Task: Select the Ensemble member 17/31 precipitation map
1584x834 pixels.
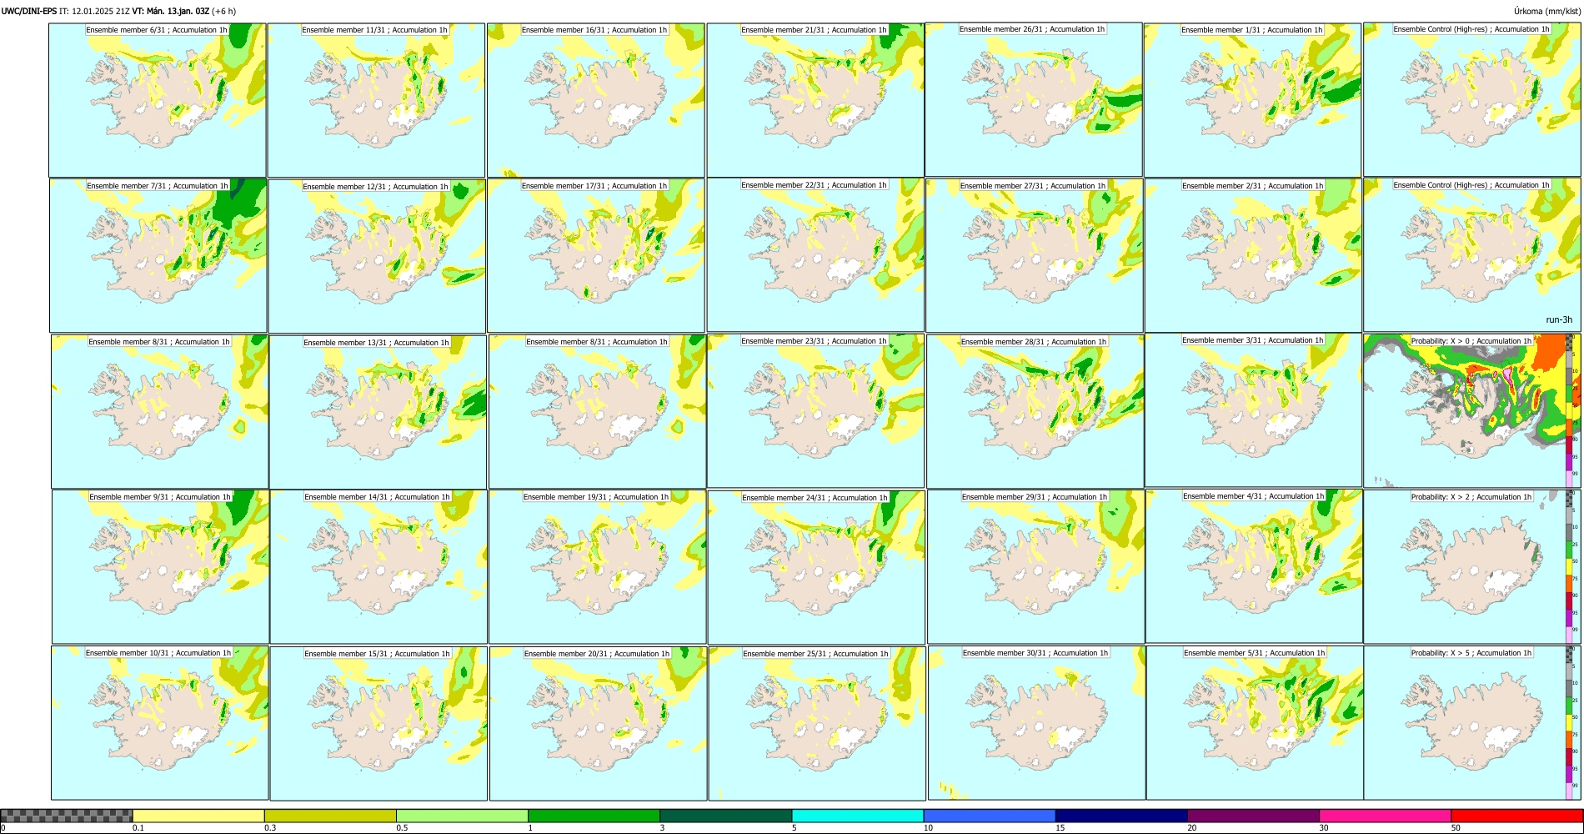Action: (x=596, y=255)
